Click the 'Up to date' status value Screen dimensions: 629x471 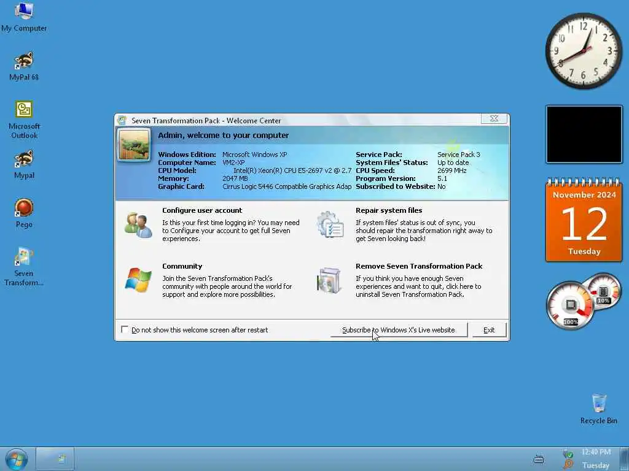point(453,163)
